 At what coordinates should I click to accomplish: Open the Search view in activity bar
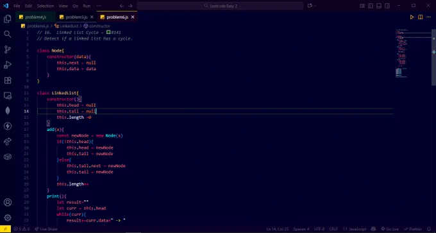[8, 34]
